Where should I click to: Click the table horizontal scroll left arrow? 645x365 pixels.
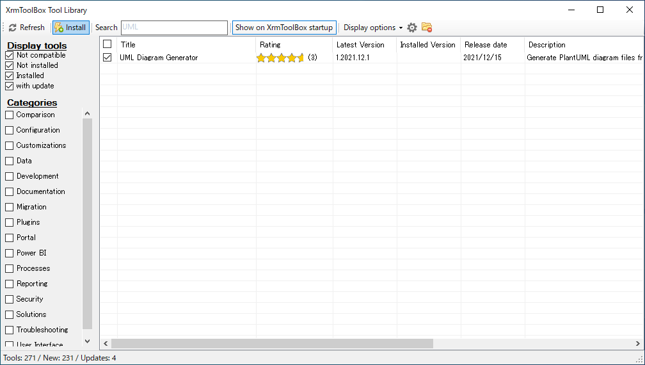(106, 344)
